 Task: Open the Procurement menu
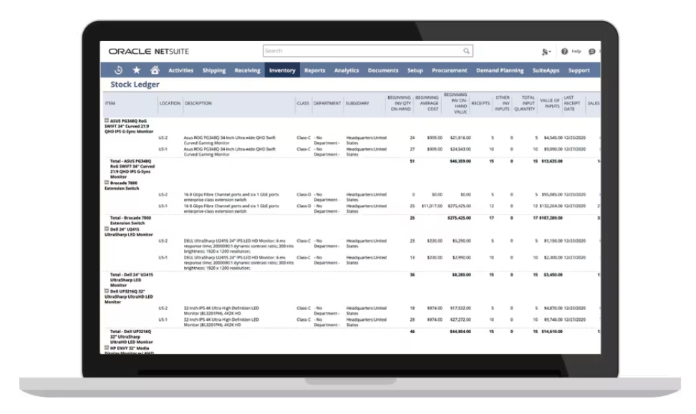pos(449,70)
